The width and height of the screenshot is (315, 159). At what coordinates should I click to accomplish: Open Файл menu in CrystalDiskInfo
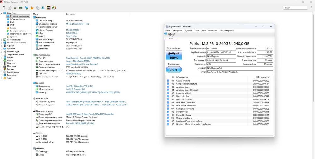[168, 31]
